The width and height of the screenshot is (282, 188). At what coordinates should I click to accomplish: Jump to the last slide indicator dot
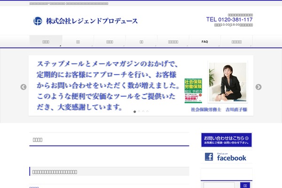tap(148, 111)
